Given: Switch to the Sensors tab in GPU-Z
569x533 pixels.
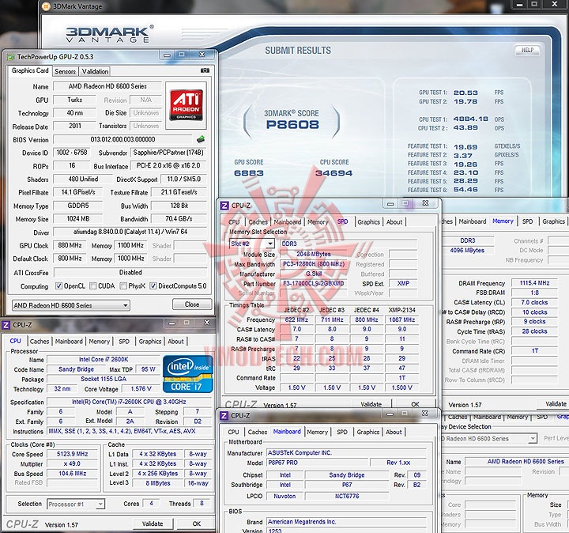Looking at the screenshot, I should 65,71.
